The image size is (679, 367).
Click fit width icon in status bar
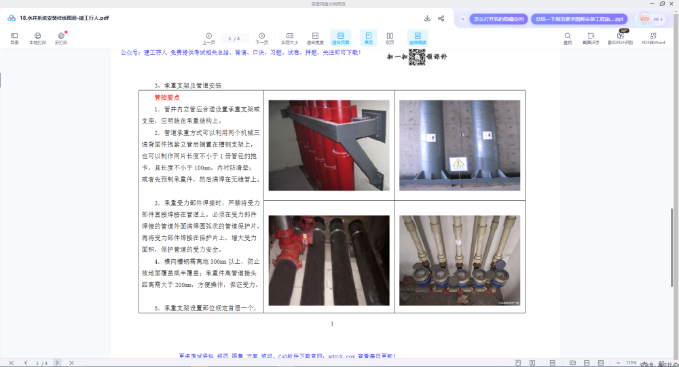pos(587,363)
